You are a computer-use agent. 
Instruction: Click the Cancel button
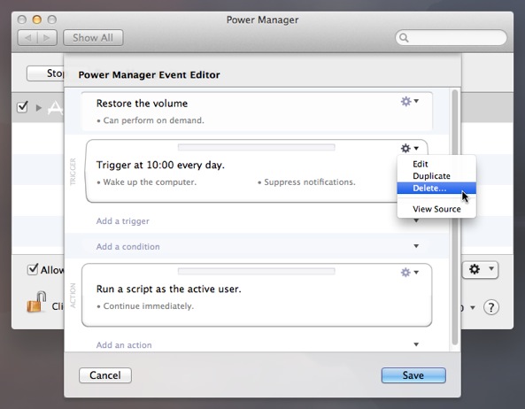click(x=105, y=375)
